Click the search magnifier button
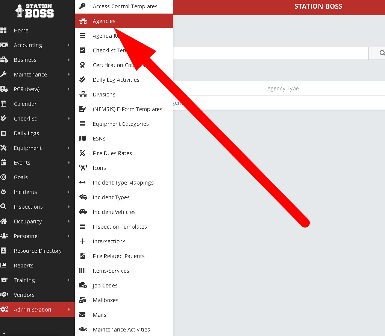 click(x=380, y=53)
